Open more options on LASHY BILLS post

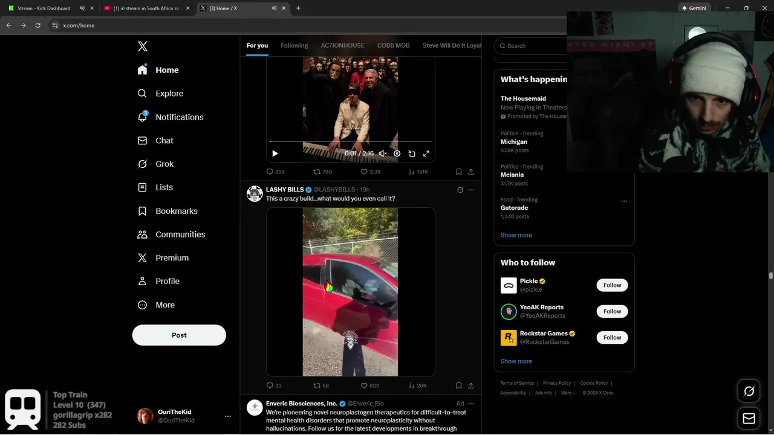pos(471,190)
